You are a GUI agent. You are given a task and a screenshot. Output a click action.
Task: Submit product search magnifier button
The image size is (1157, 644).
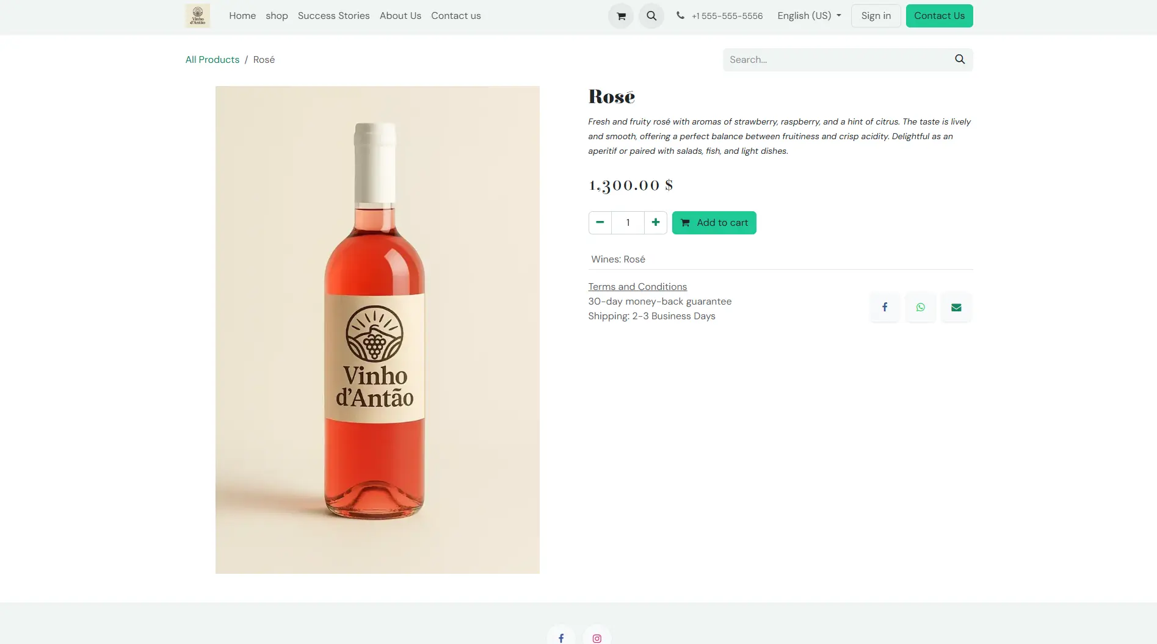pyautogui.click(x=960, y=59)
